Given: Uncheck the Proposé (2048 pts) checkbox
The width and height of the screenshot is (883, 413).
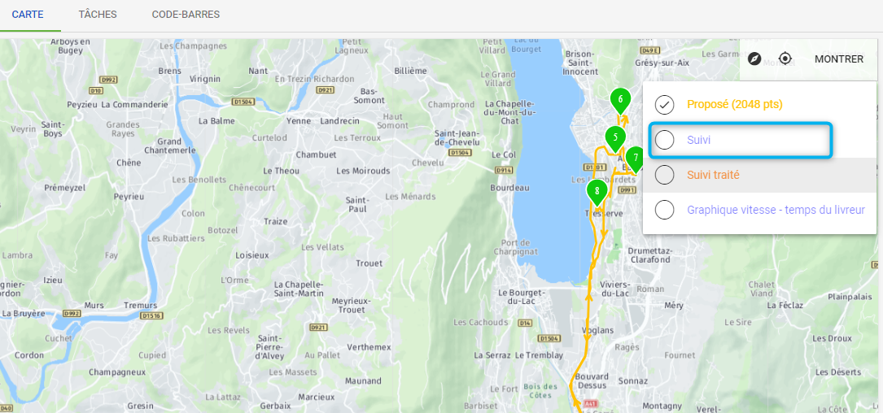Looking at the screenshot, I should pos(665,105).
